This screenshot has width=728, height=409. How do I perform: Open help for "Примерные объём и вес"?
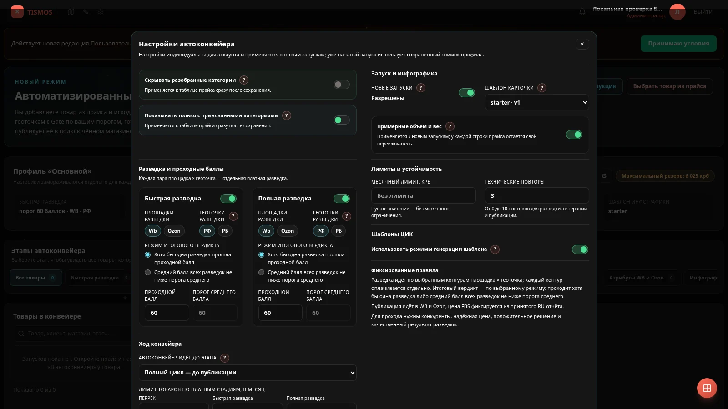(450, 126)
